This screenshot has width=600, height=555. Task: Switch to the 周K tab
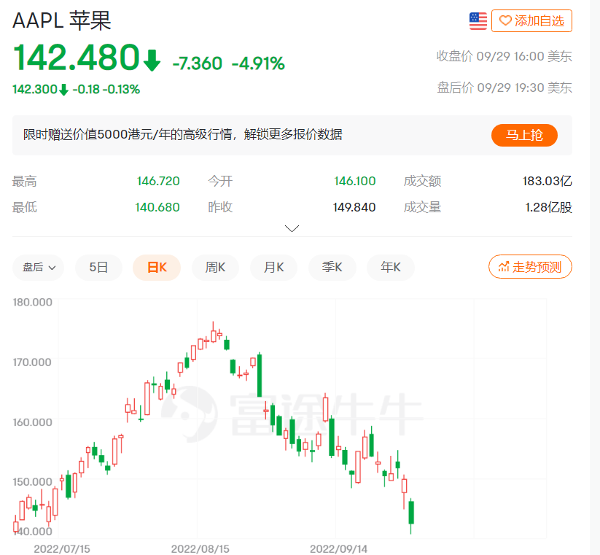(x=214, y=267)
